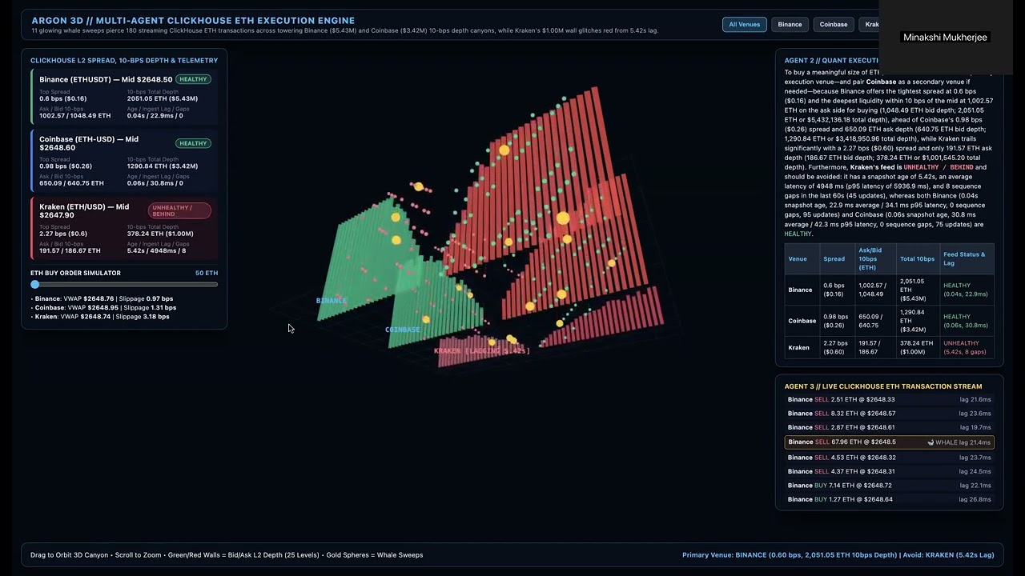
Task: Switch the venue filter to Coinbase
Action: (x=834, y=24)
